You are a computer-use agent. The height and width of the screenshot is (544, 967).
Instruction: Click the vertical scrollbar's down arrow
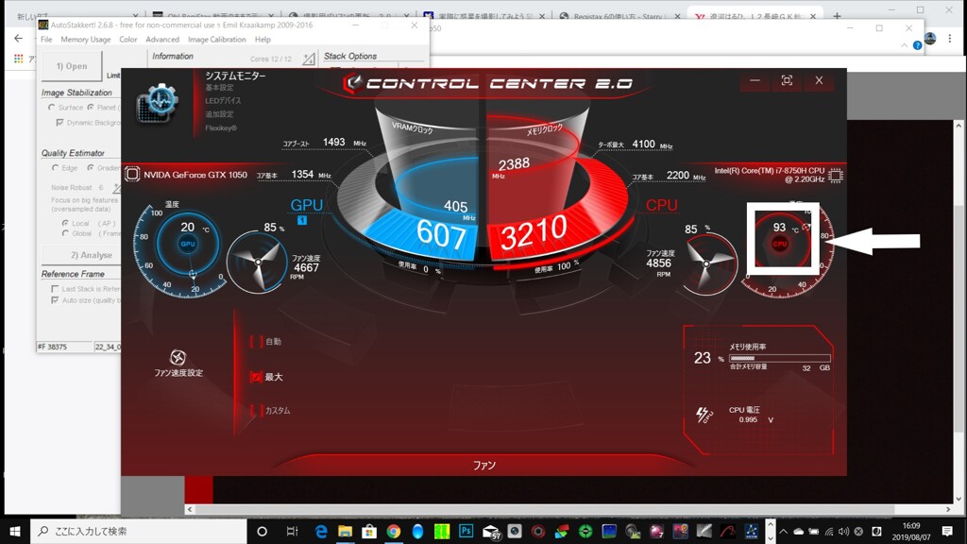(x=959, y=499)
